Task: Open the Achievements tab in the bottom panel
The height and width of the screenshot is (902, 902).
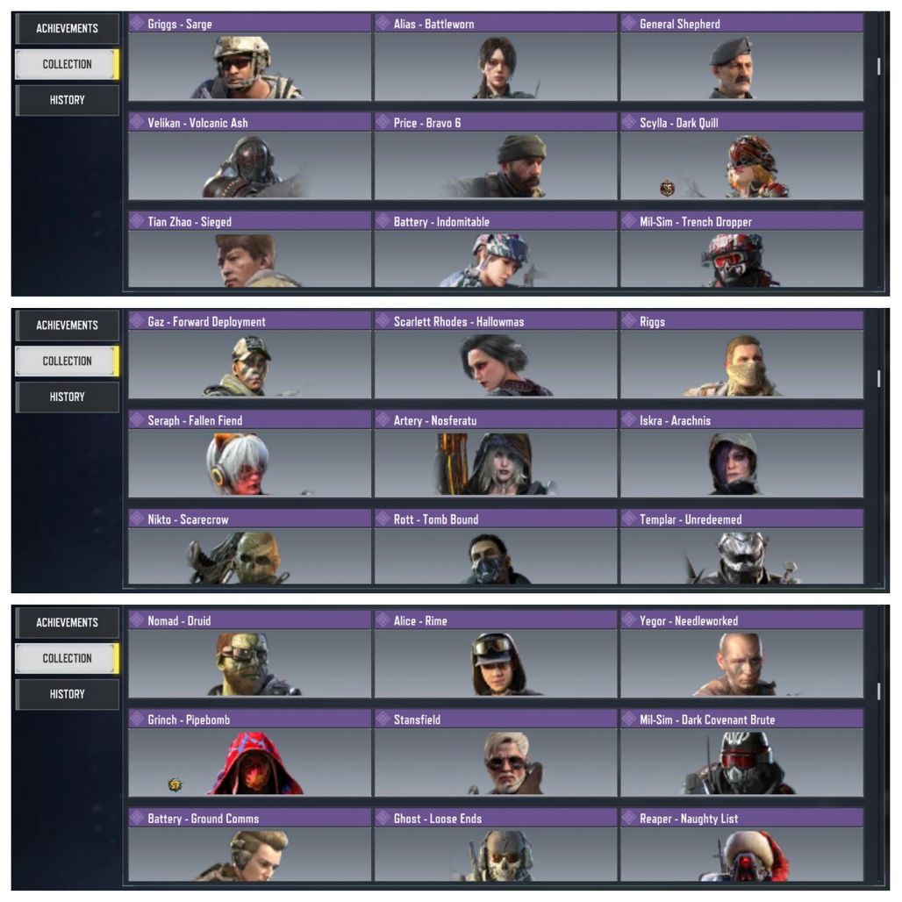Action: click(68, 622)
